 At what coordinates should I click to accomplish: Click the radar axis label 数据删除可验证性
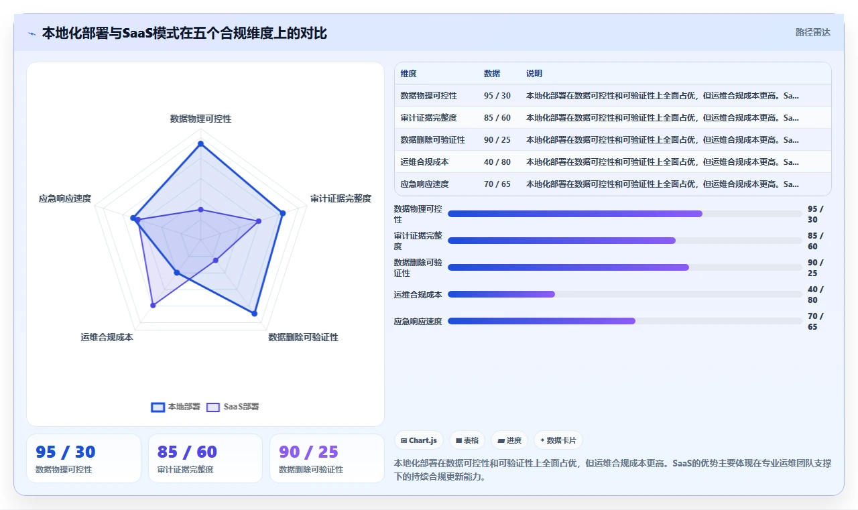point(304,337)
